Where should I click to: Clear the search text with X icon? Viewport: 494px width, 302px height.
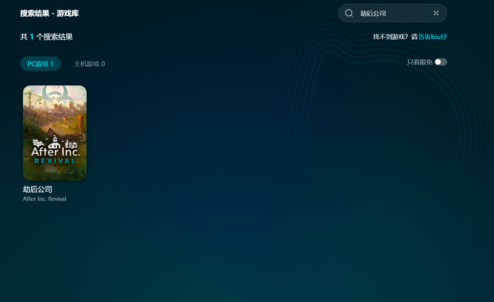436,13
